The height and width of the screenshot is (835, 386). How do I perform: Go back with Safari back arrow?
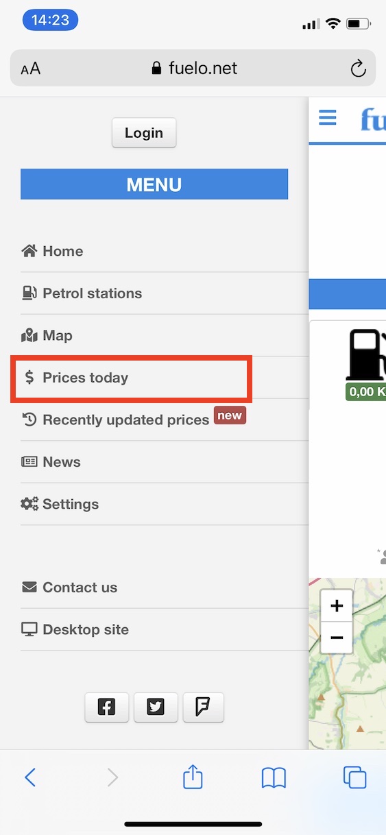[x=30, y=777]
